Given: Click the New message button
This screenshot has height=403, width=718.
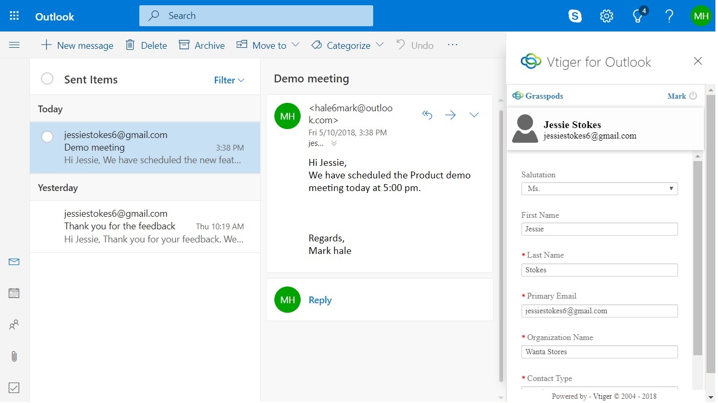Looking at the screenshot, I should [77, 46].
